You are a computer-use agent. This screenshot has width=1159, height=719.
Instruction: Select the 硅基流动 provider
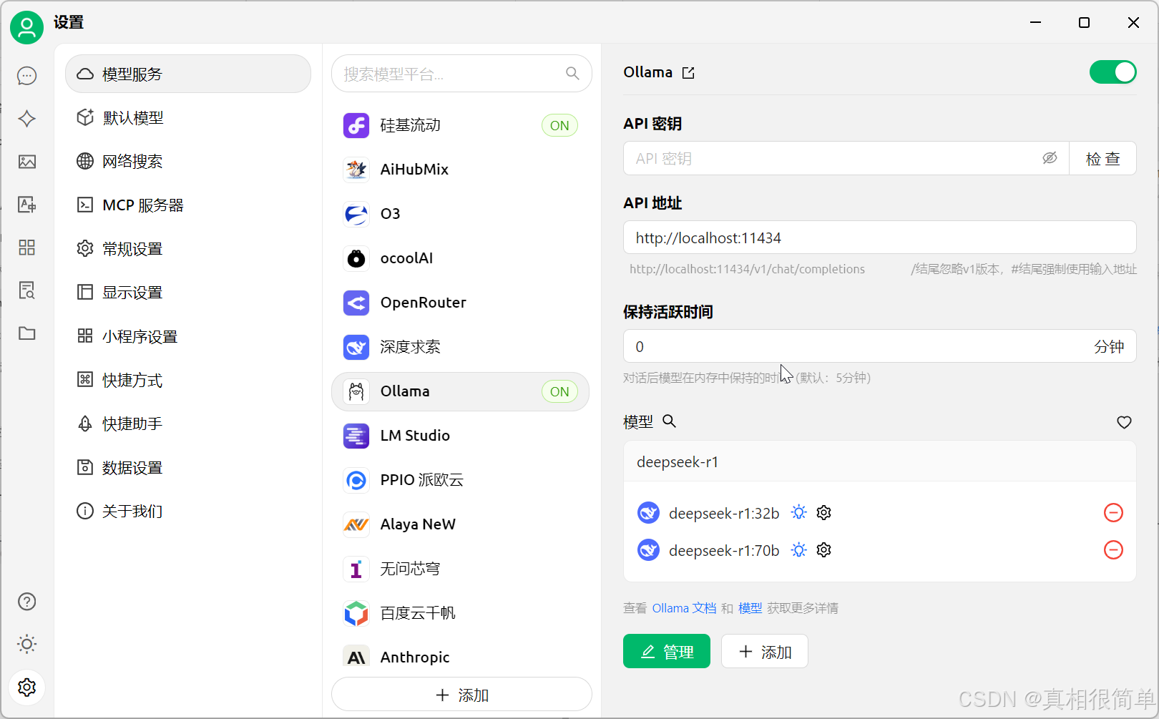(460, 125)
